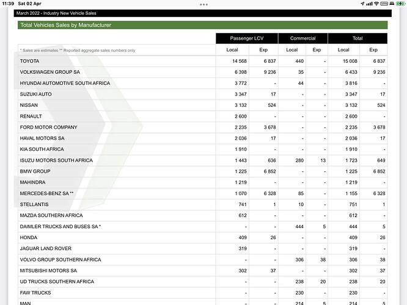The height and width of the screenshot is (305, 407).
Task: Select the sales are estimates footnote
Action: (x=78, y=51)
